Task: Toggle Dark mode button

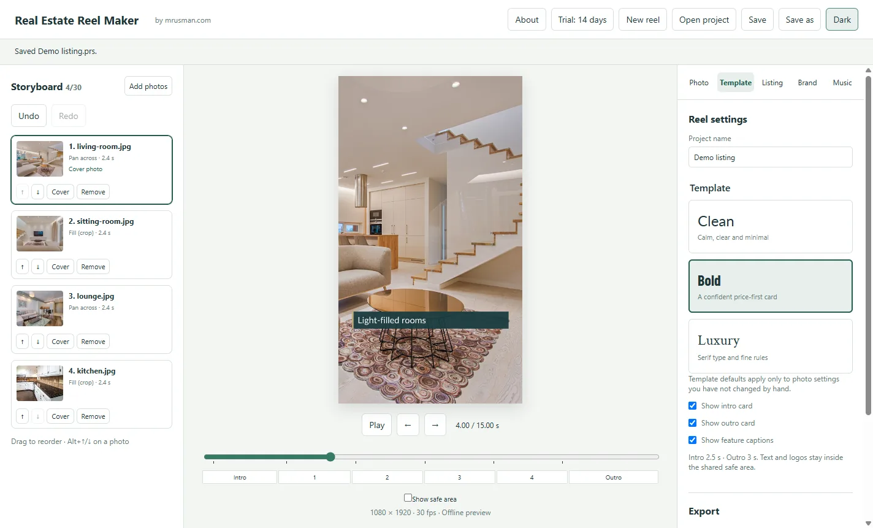Action: coord(842,20)
